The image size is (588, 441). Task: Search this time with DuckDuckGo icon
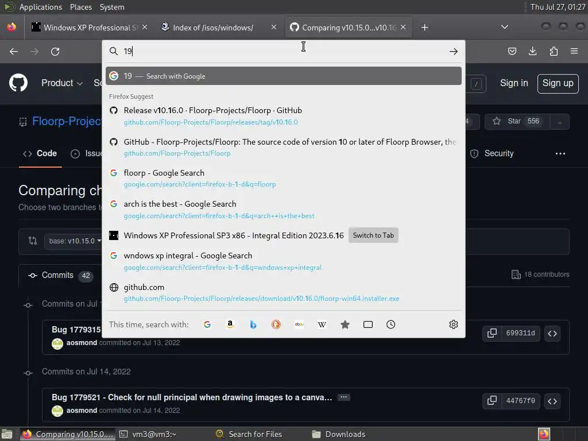276,324
